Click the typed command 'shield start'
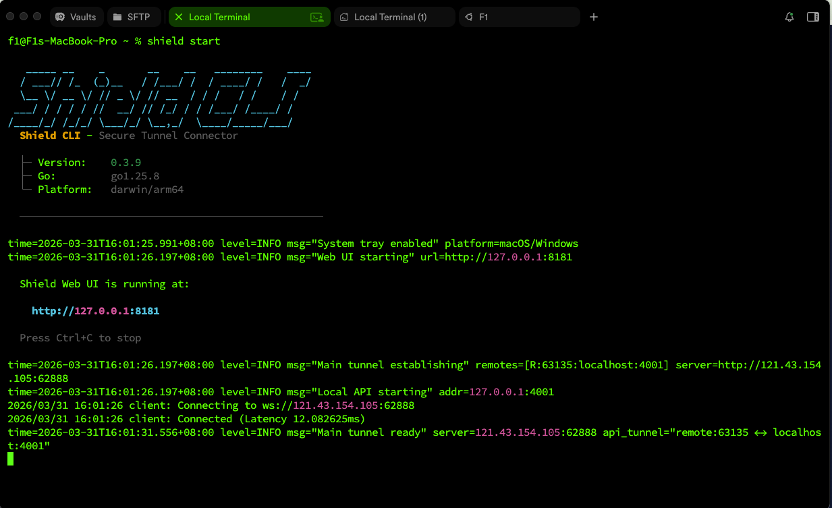Viewport: 832px width, 508px height. pos(184,41)
